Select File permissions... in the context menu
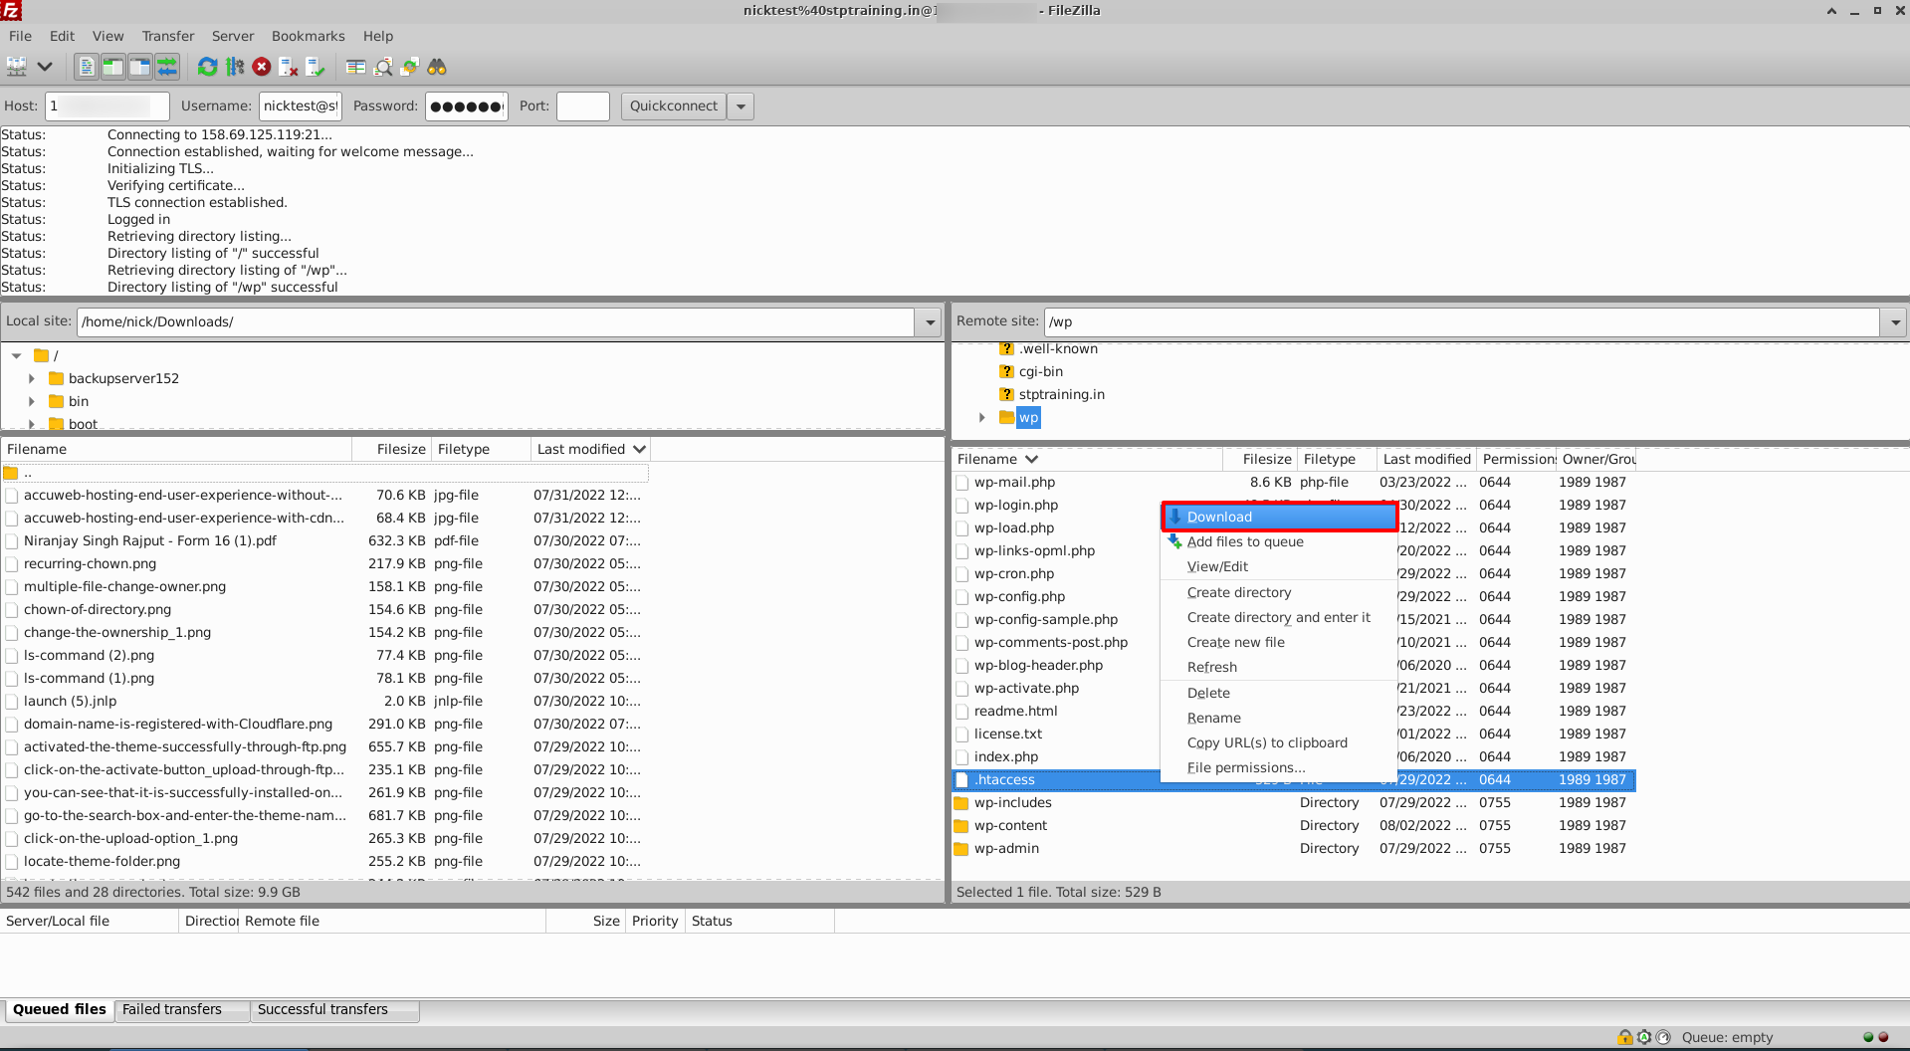This screenshot has width=1910, height=1051. (1280, 767)
